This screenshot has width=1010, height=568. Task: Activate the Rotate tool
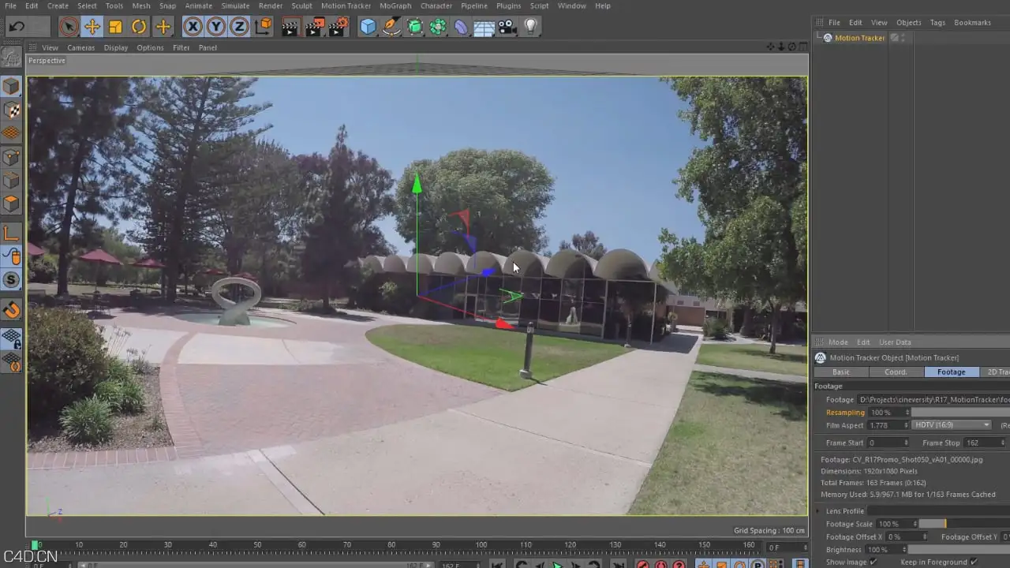139,27
